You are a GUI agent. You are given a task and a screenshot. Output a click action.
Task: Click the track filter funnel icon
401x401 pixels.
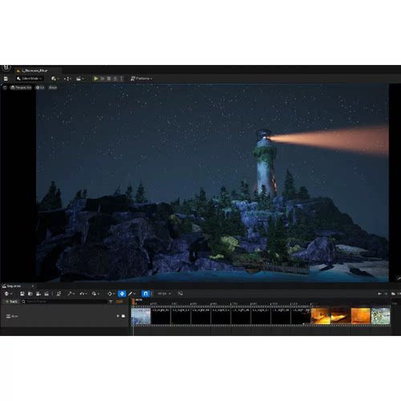point(111,302)
